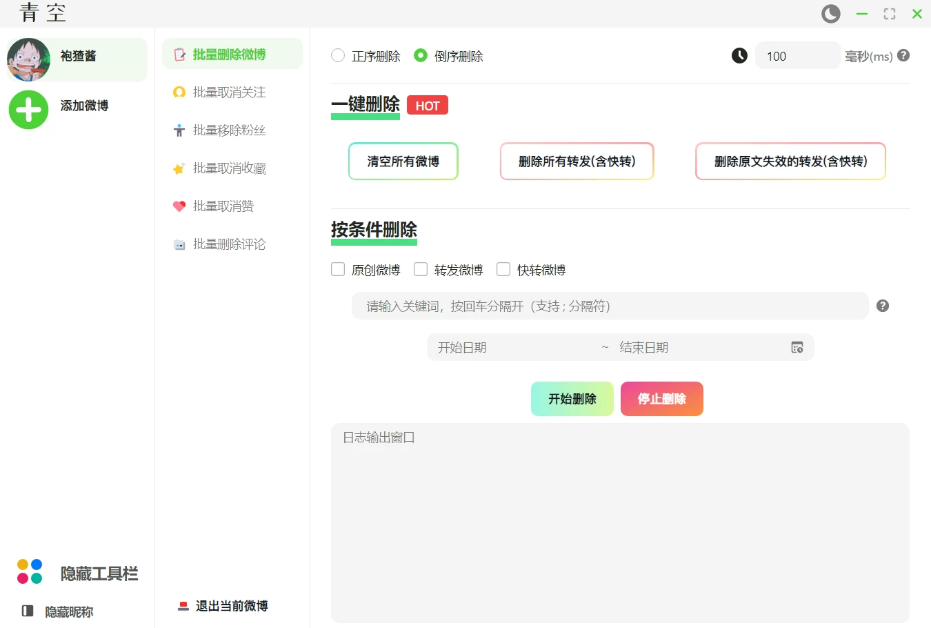Click the 批量删除评论 comment icon

[179, 244]
